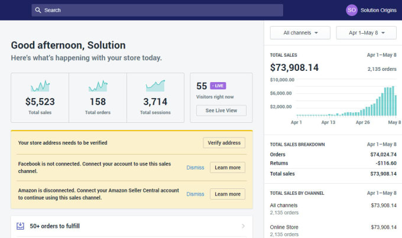Click Learn more for Facebook
This screenshot has height=238, width=402.
click(x=228, y=167)
